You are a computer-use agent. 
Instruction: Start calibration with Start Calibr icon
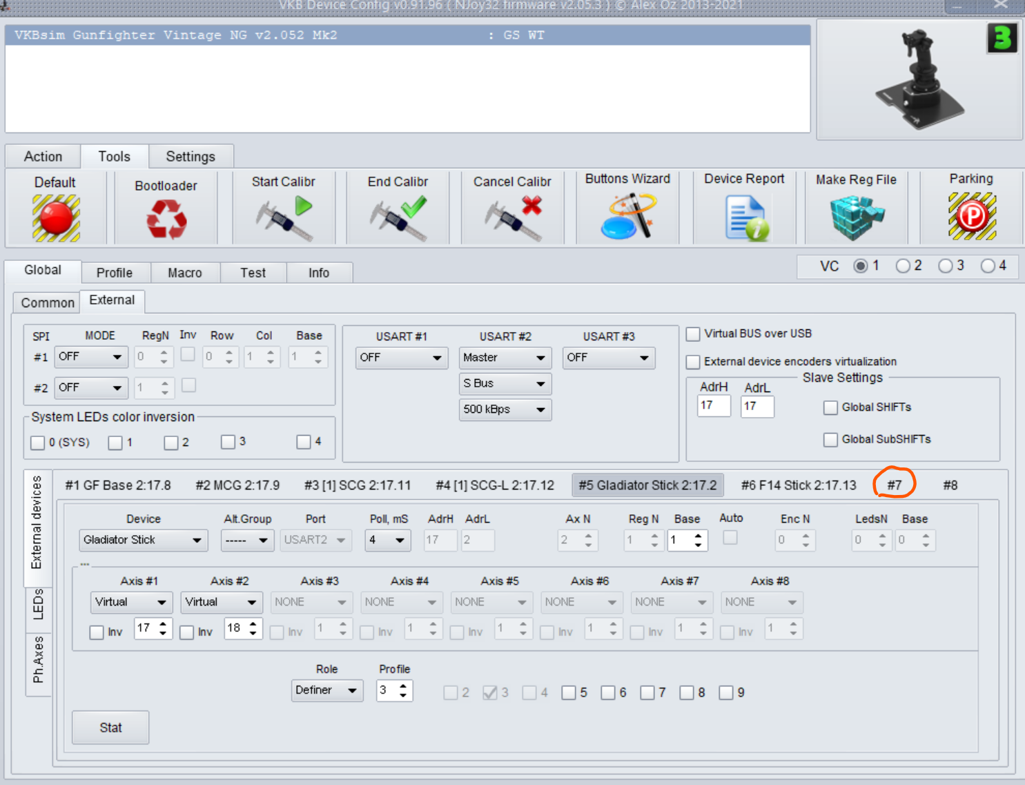tap(284, 217)
